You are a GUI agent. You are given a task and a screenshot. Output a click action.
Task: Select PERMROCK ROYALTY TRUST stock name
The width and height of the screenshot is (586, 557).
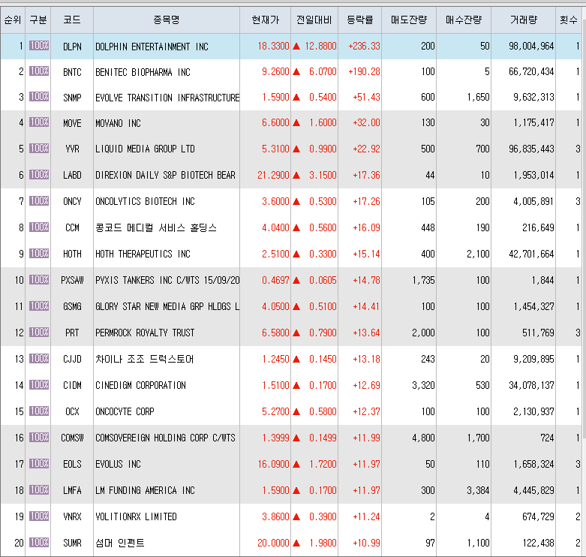point(145,333)
